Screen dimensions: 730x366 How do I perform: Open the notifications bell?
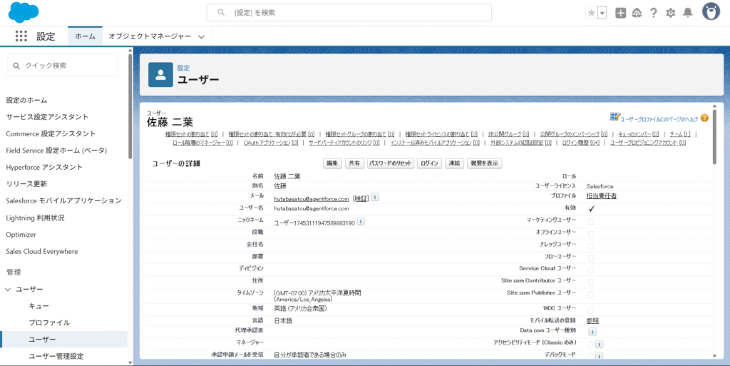coord(688,13)
